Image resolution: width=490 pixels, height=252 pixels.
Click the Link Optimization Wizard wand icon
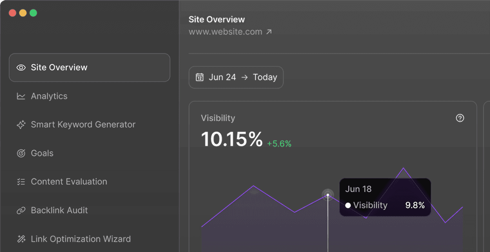pyautogui.click(x=21, y=239)
